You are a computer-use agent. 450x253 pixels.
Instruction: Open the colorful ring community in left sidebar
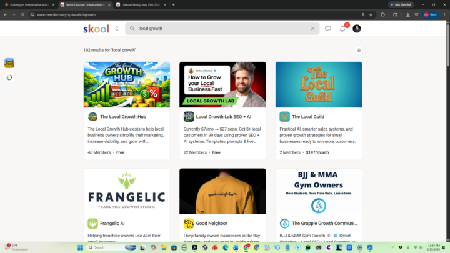click(x=9, y=77)
